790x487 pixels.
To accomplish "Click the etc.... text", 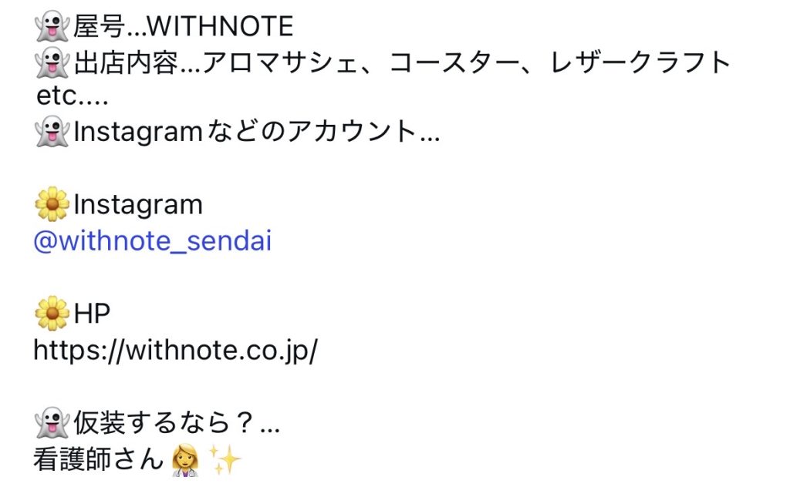I will [x=71, y=98].
